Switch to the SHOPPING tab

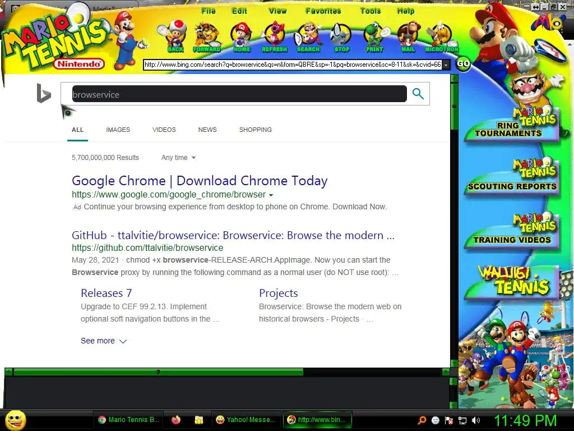pos(256,130)
